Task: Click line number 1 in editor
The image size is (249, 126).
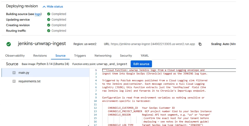Action: (96, 70)
